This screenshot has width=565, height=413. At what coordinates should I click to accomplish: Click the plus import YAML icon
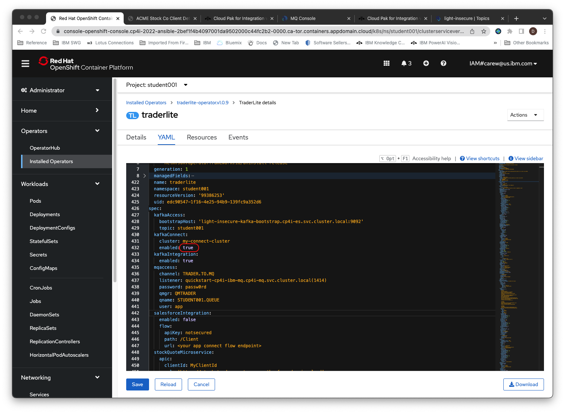(426, 63)
